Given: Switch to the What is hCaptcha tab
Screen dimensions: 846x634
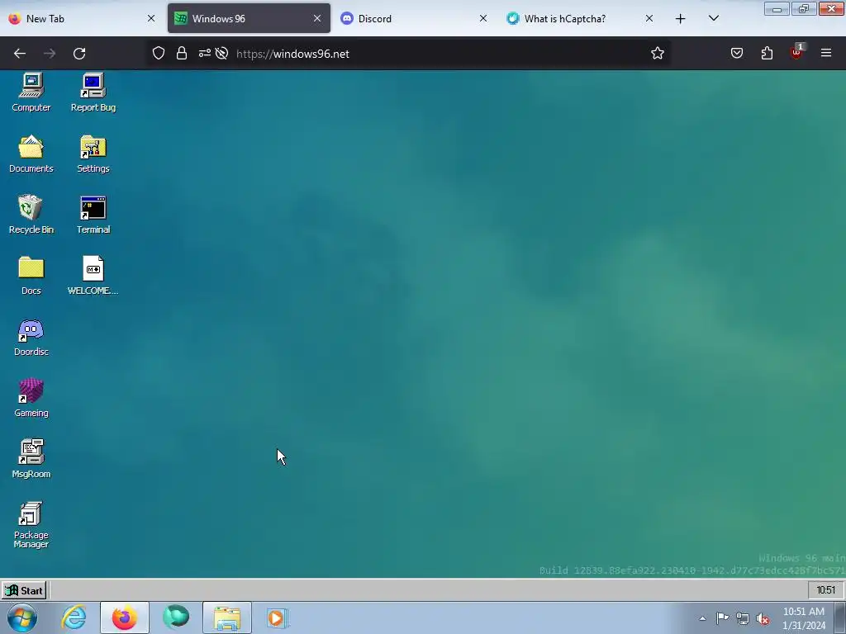Looking at the screenshot, I should pyautogui.click(x=581, y=18).
